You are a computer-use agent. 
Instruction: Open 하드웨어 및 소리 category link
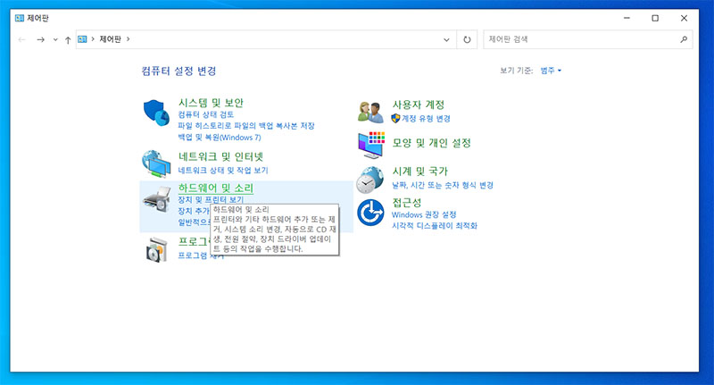[x=215, y=188]
